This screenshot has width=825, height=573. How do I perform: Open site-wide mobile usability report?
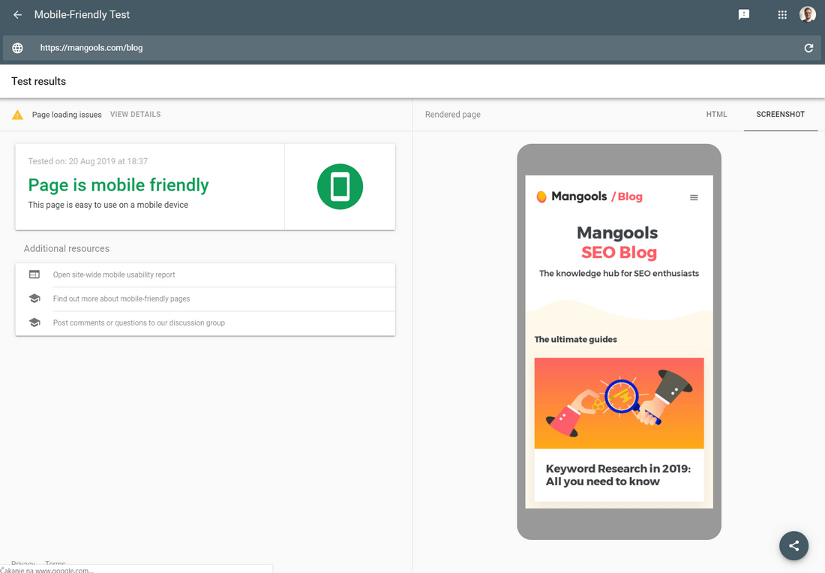click(x=114, y=274)
